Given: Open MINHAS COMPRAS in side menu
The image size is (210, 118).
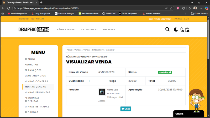Looking at the screenshot, I should (36, 81).
